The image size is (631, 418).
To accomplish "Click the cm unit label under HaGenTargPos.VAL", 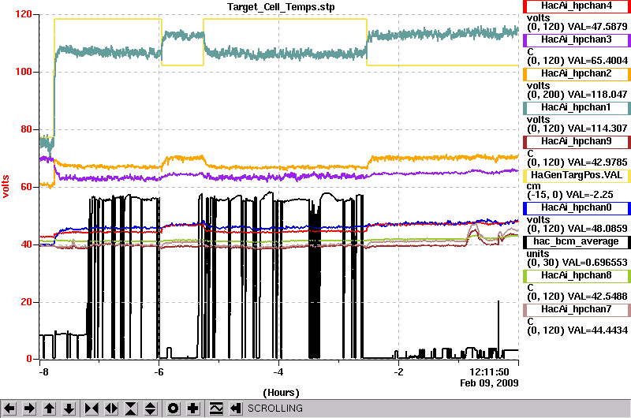I will coord(534,186).
